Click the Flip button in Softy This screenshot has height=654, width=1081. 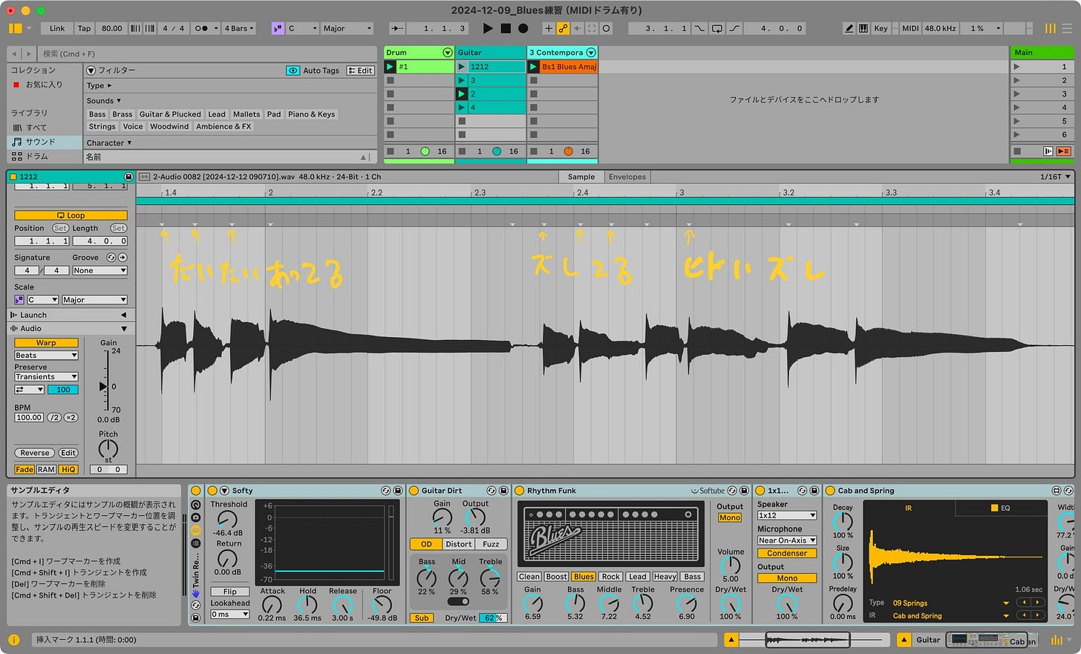[x=230, y=592]
